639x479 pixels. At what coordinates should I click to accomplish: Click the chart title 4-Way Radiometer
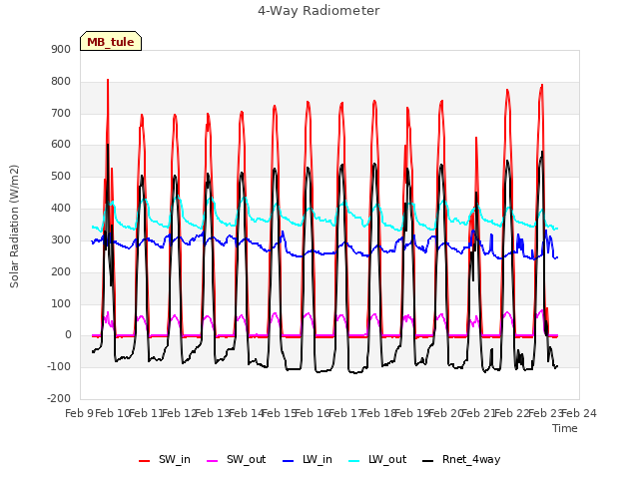[319, 11]
